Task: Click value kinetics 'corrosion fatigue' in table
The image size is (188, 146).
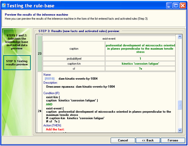Action: pyautogui.click(x=140, y=64)
